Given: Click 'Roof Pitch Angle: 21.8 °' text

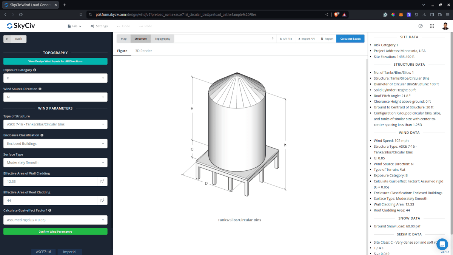Looking at the screenshot, I should pos(392,96).
